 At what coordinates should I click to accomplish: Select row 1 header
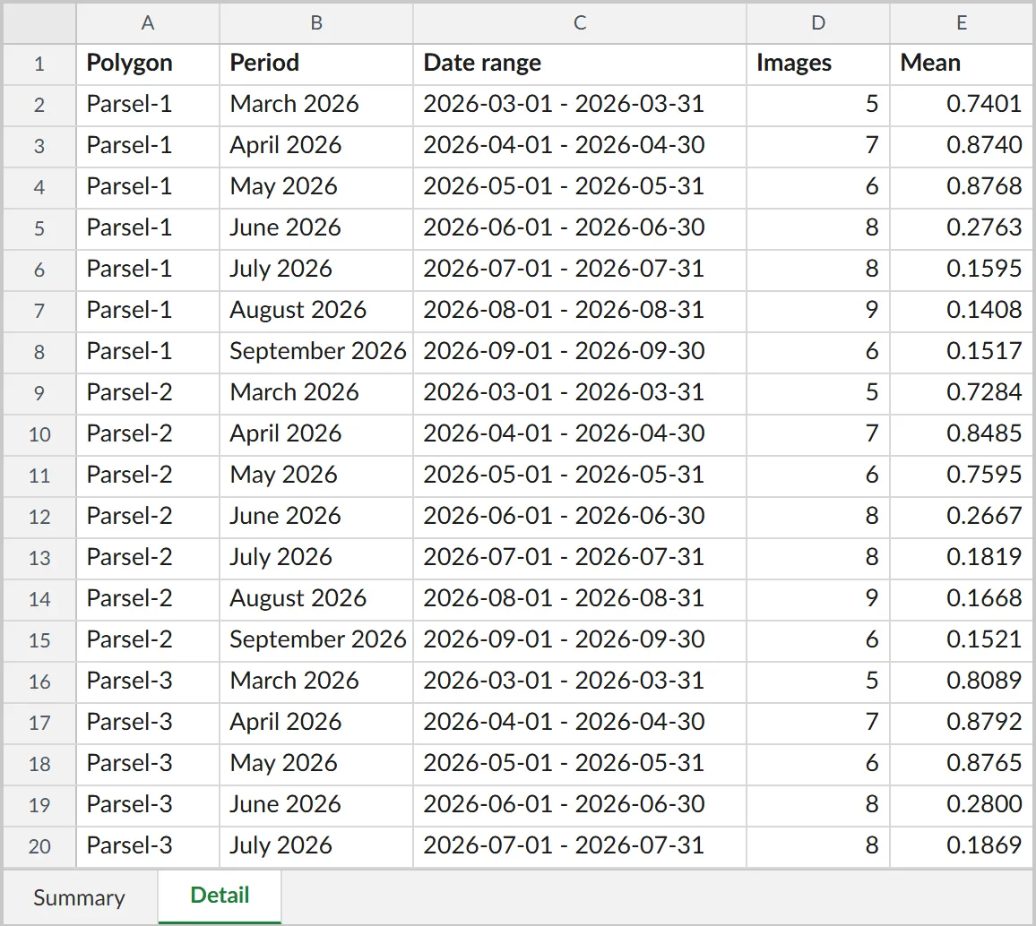[x=39, y=64]
